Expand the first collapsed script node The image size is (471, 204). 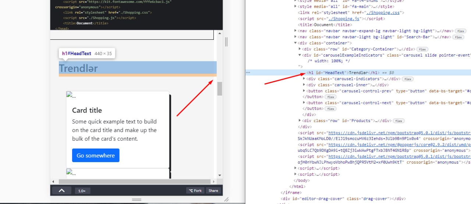(295, 168)
